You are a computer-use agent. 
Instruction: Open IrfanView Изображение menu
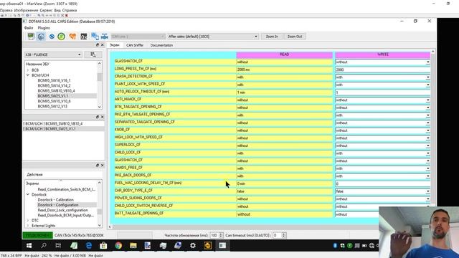(x=26, y=10)
